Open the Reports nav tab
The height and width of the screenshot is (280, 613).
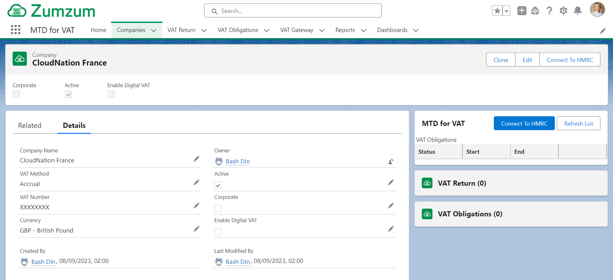click(x=345, y=30)
